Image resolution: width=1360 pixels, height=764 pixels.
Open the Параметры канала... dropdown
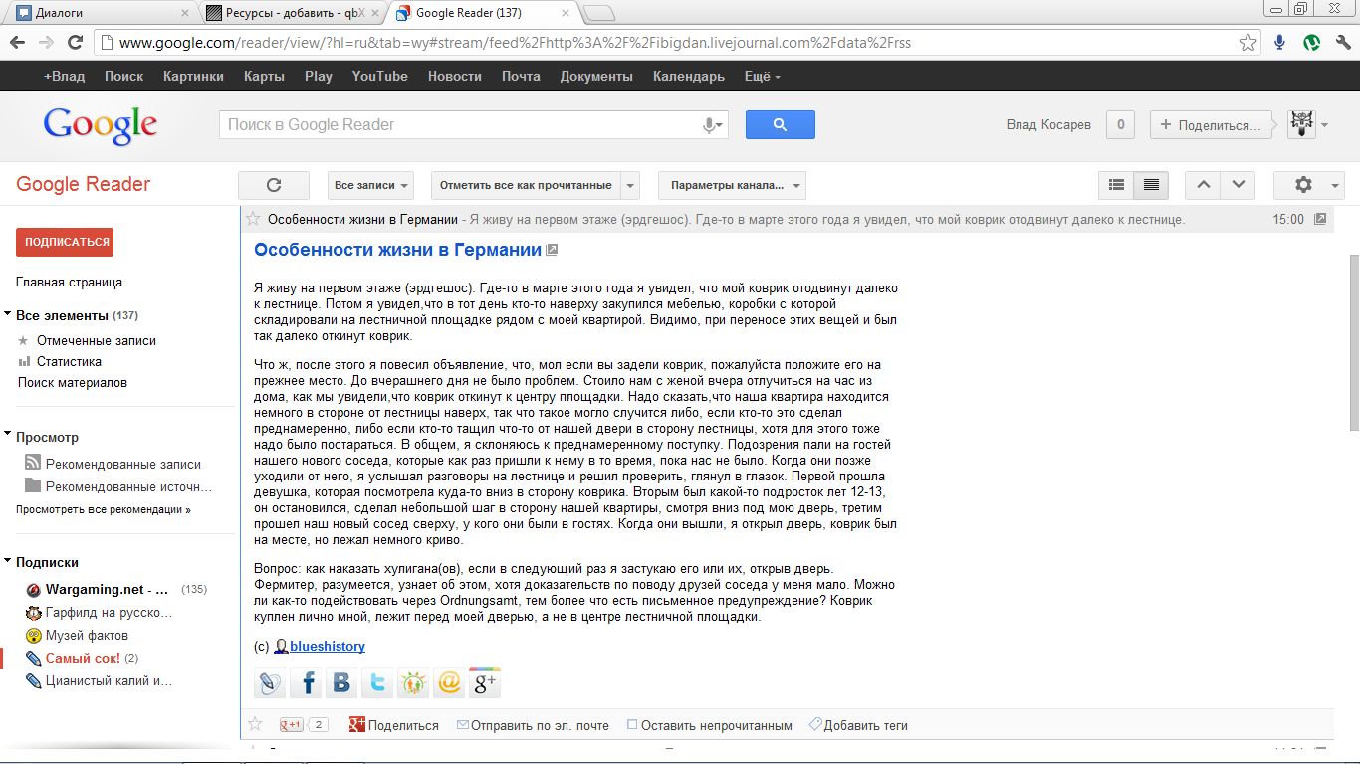click(732, 185)
